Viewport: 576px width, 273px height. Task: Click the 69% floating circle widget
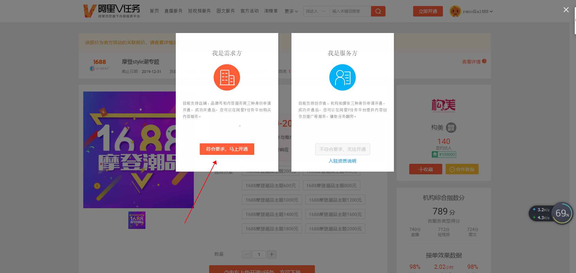pyautogui.click(x=562, y=213)
